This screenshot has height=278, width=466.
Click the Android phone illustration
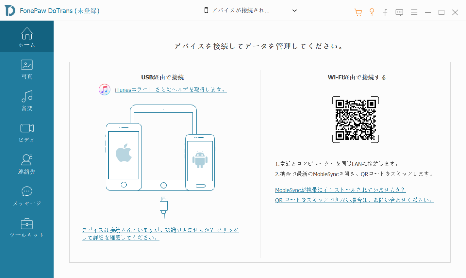coord(200,162)
